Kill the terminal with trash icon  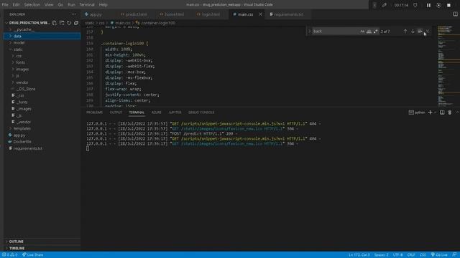450,113
